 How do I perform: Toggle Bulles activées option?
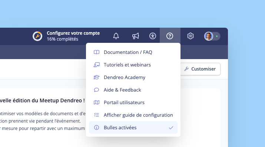tap(133, 127)
